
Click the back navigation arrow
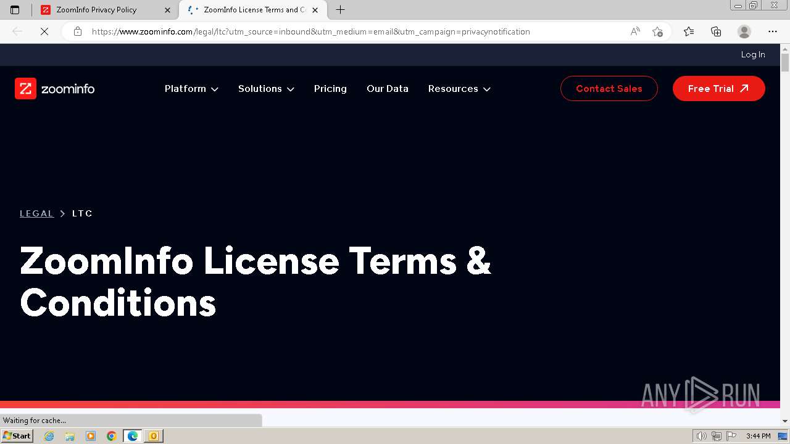17,31
